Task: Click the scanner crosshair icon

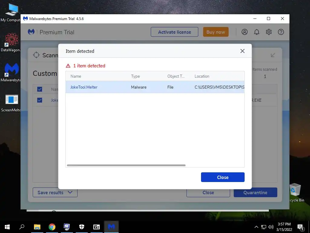Action: [x=36, y=55]
